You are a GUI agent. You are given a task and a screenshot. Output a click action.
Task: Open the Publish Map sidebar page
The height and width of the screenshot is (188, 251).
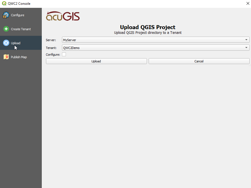pyautogui.click(x=19, y=57)
